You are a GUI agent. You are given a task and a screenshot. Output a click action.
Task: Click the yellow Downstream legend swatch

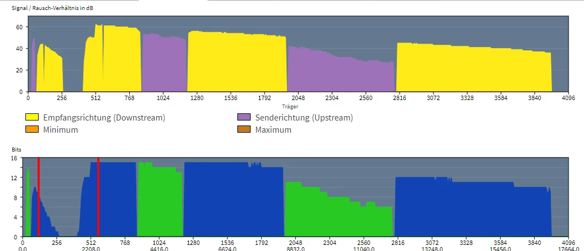click(32, 117)
